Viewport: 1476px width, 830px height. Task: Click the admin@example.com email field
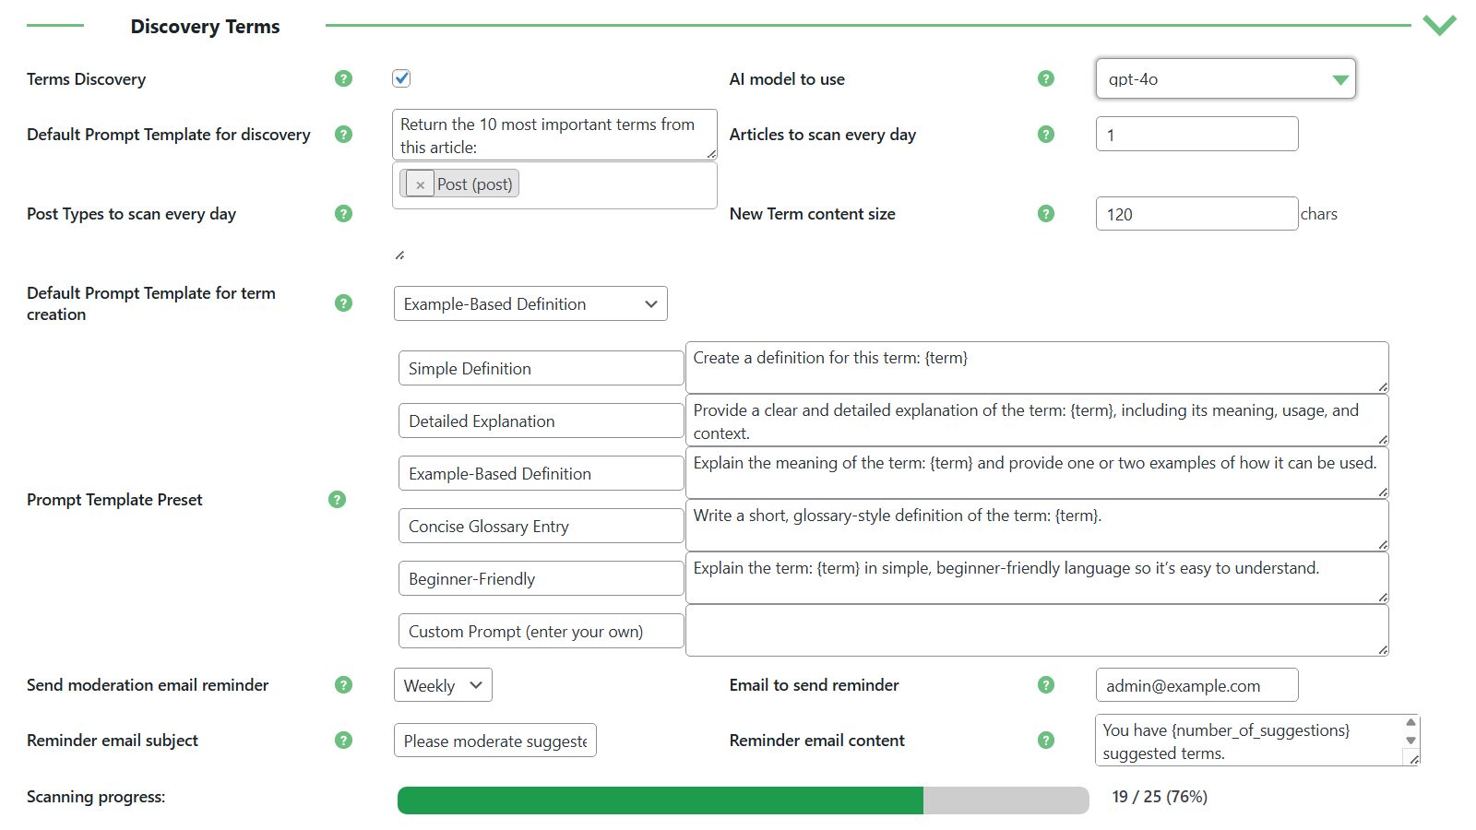pyautogui.click(x=1196, y=685)
